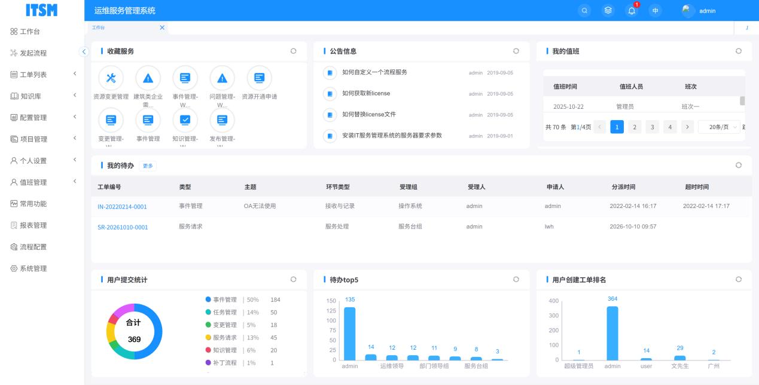Image resolution: width=759 pixels, height=385 pixels.
Task: Toggle 事件管理 legend item in chart
Action: (x=221, y=300)
